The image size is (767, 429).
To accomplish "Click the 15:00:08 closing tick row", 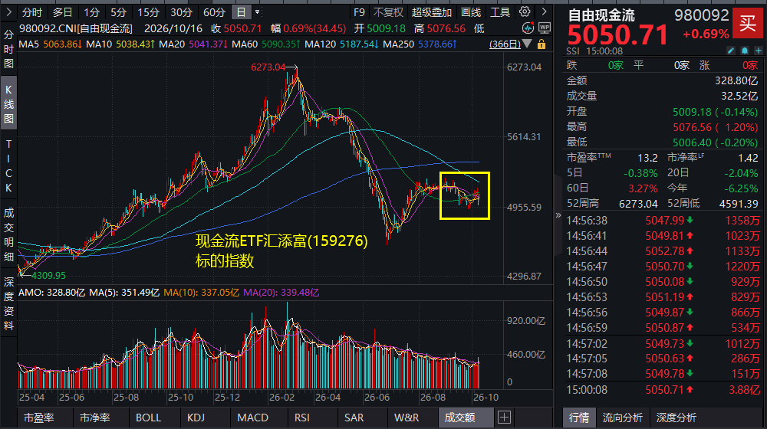I will coord(663,390).
